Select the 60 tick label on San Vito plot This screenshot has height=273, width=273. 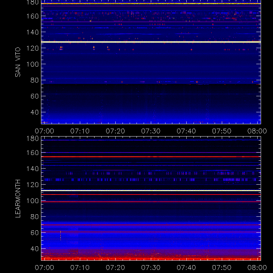point(35,96)
